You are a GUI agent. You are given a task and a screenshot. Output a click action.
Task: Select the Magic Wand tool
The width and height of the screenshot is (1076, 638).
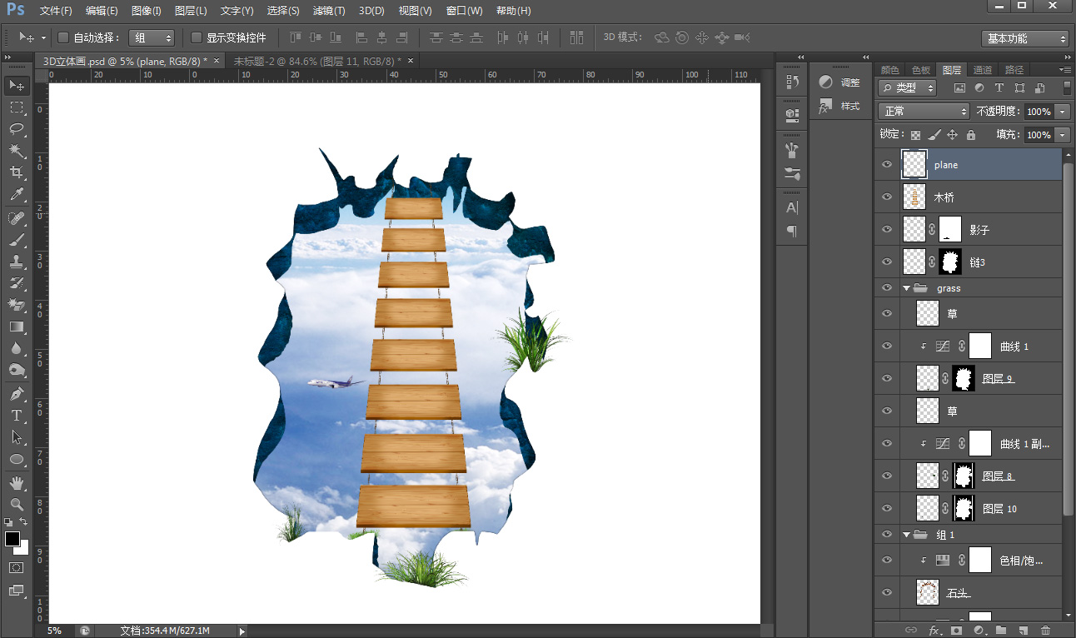point(17,151)
